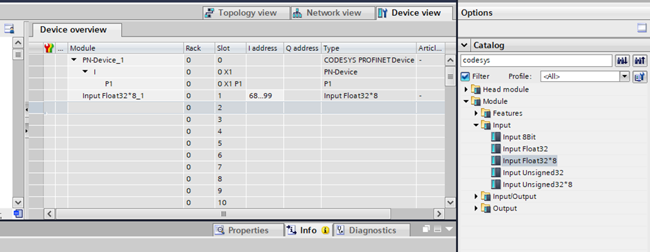Collapse the Catalog section header arrow
Screen dimensions: 650x252
pyautogui.click(x=465, y=45)
